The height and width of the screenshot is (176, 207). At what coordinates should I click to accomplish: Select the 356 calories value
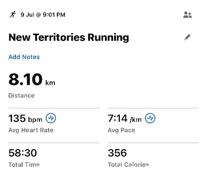pos(117,153)
